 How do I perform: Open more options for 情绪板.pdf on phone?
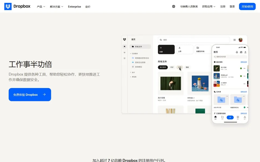coord(244,76)
